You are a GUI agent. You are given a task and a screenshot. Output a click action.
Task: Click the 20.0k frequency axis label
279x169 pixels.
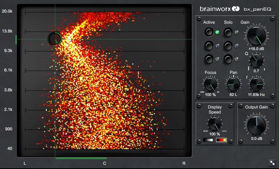click(7, 11)
